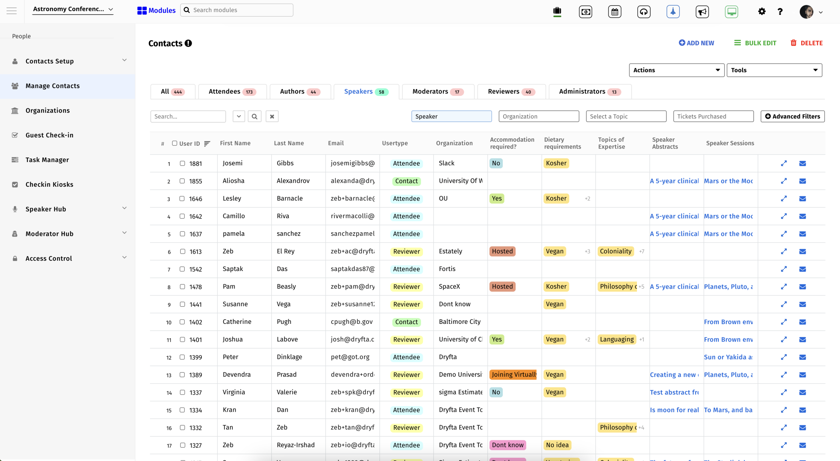This screenshot has width=840, height=461.
Task: Click the settings gear icon
Action: 762,12
